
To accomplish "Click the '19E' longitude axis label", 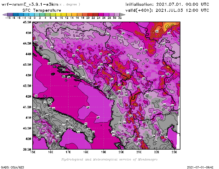I will pos(103,152).
